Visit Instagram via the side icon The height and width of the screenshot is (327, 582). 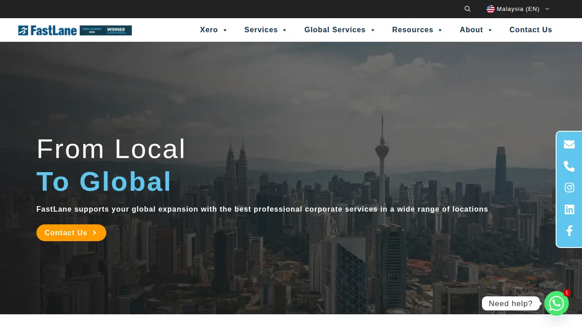pos(569,188)
